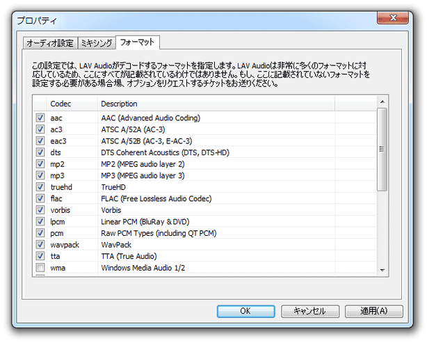The height and width of the screenshot is (343, 427).
Task: Click the 'aac' codec name
Action: point(56,118)
